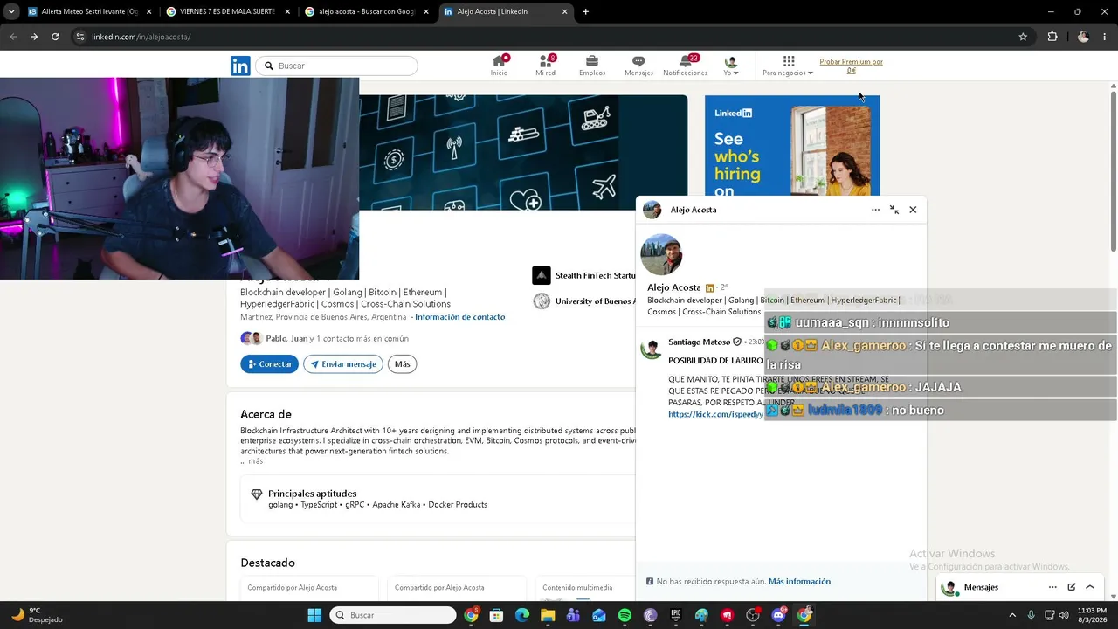The image size is (1118, 629).
Task: Expand the Para negocios menu
Action: [x=788, y=66]
